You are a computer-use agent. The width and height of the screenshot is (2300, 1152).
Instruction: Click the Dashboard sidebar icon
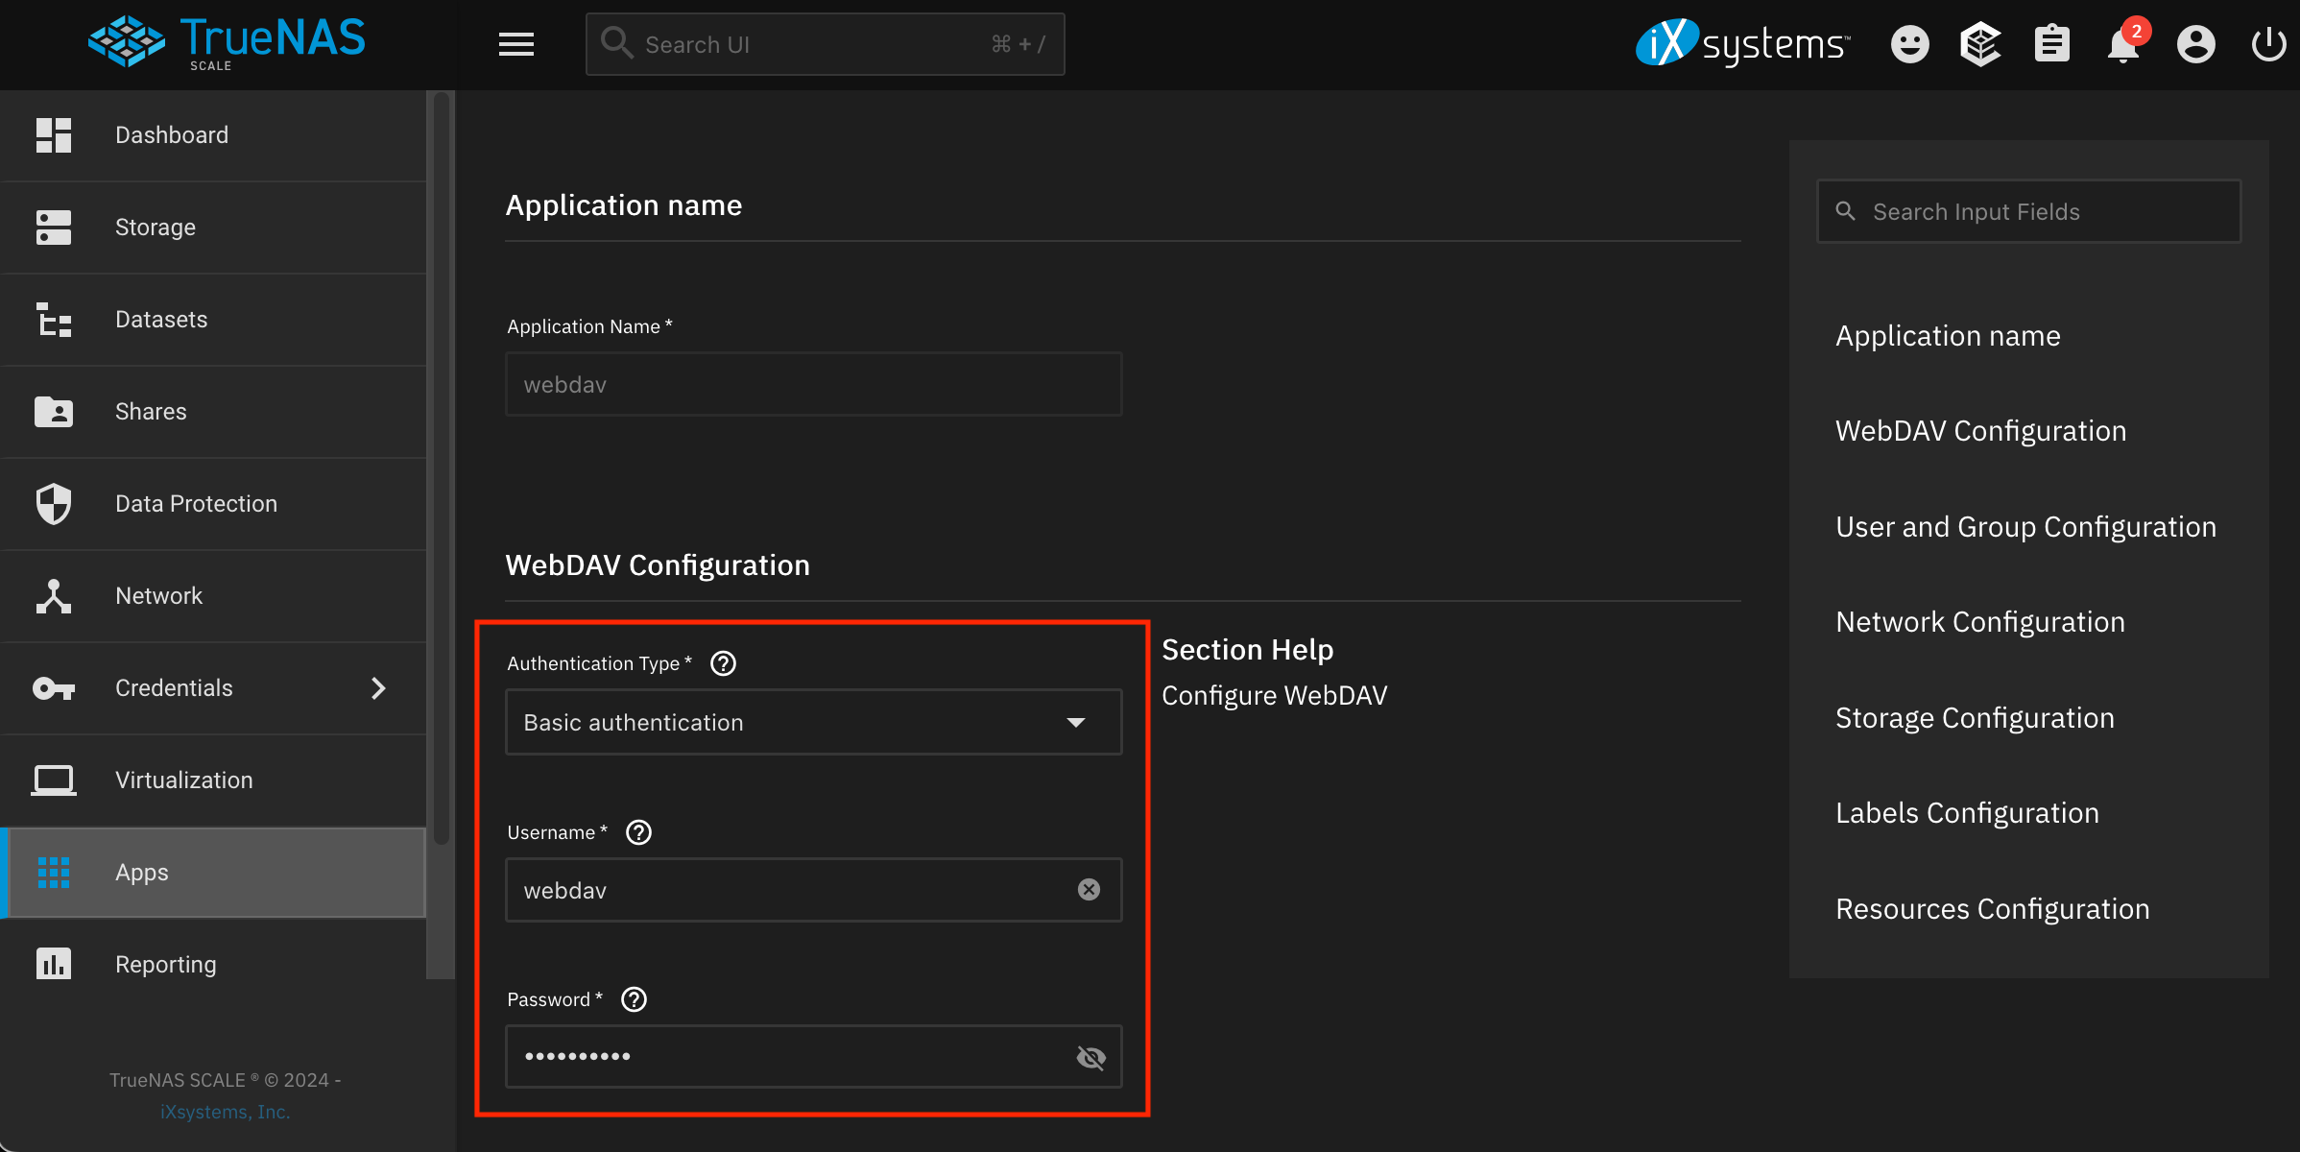coord(54,135)
